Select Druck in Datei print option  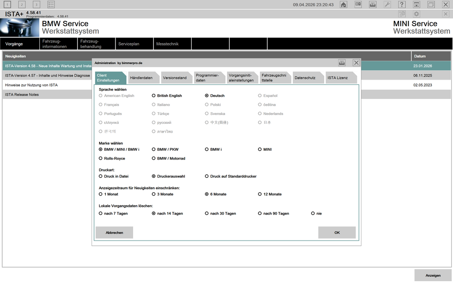[x=101, y=176]
